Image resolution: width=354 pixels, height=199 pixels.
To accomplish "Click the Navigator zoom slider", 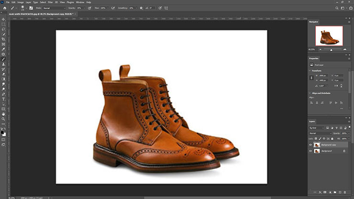I will [331, 49].
